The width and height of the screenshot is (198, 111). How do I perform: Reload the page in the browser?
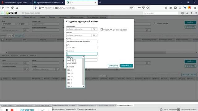(x=12, y=8)
